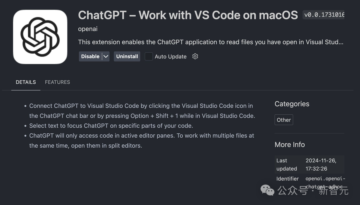Switch to the DETAILS tab
360x205 pixels.
coord(26,82)
